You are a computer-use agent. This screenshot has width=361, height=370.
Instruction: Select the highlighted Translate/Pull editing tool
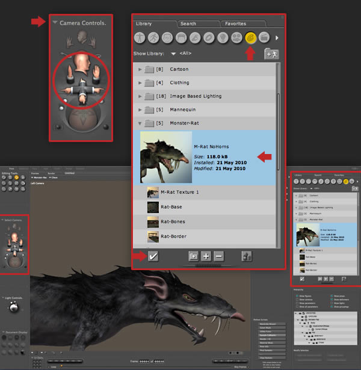pyautogui.click(x=16, y=177)
